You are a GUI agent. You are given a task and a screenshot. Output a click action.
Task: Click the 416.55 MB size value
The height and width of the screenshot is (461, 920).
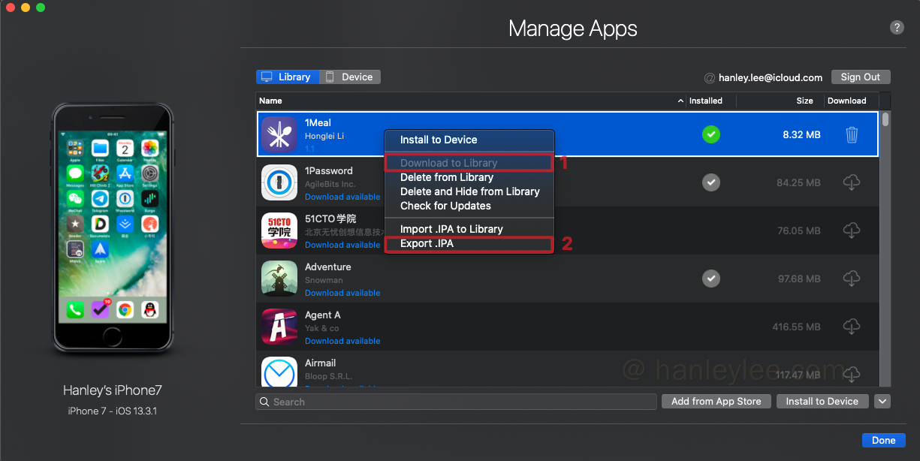point(796,327)
